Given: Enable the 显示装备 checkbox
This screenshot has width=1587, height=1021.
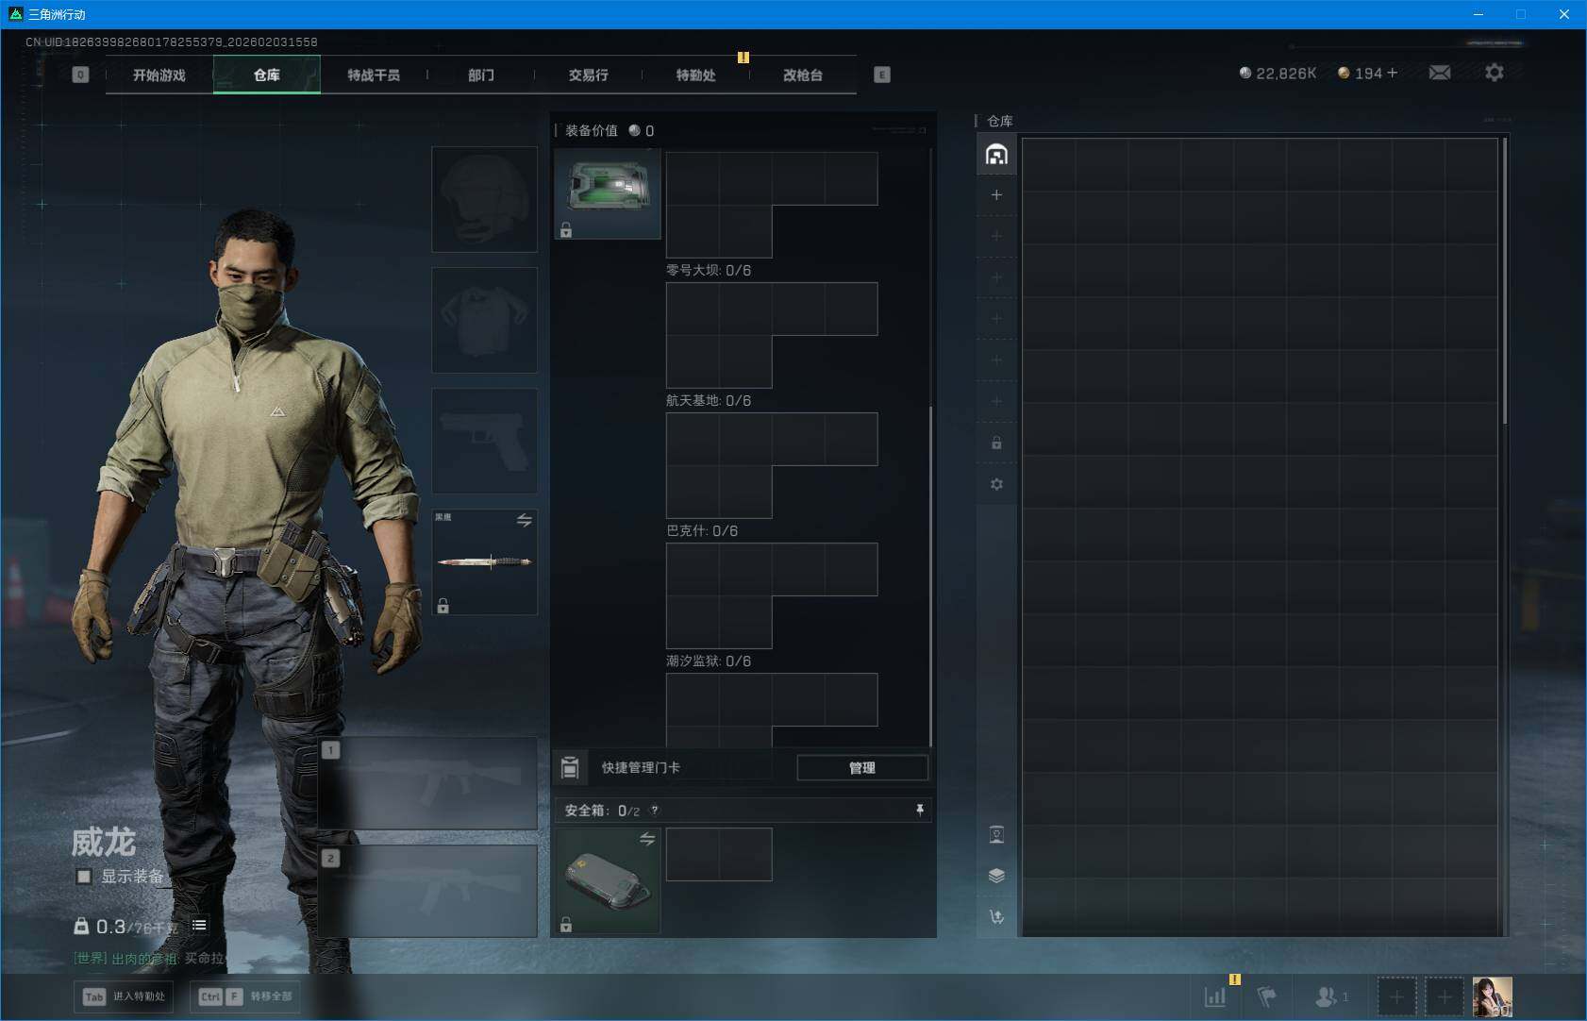Looking at the screenshot, I should [84, 877].
